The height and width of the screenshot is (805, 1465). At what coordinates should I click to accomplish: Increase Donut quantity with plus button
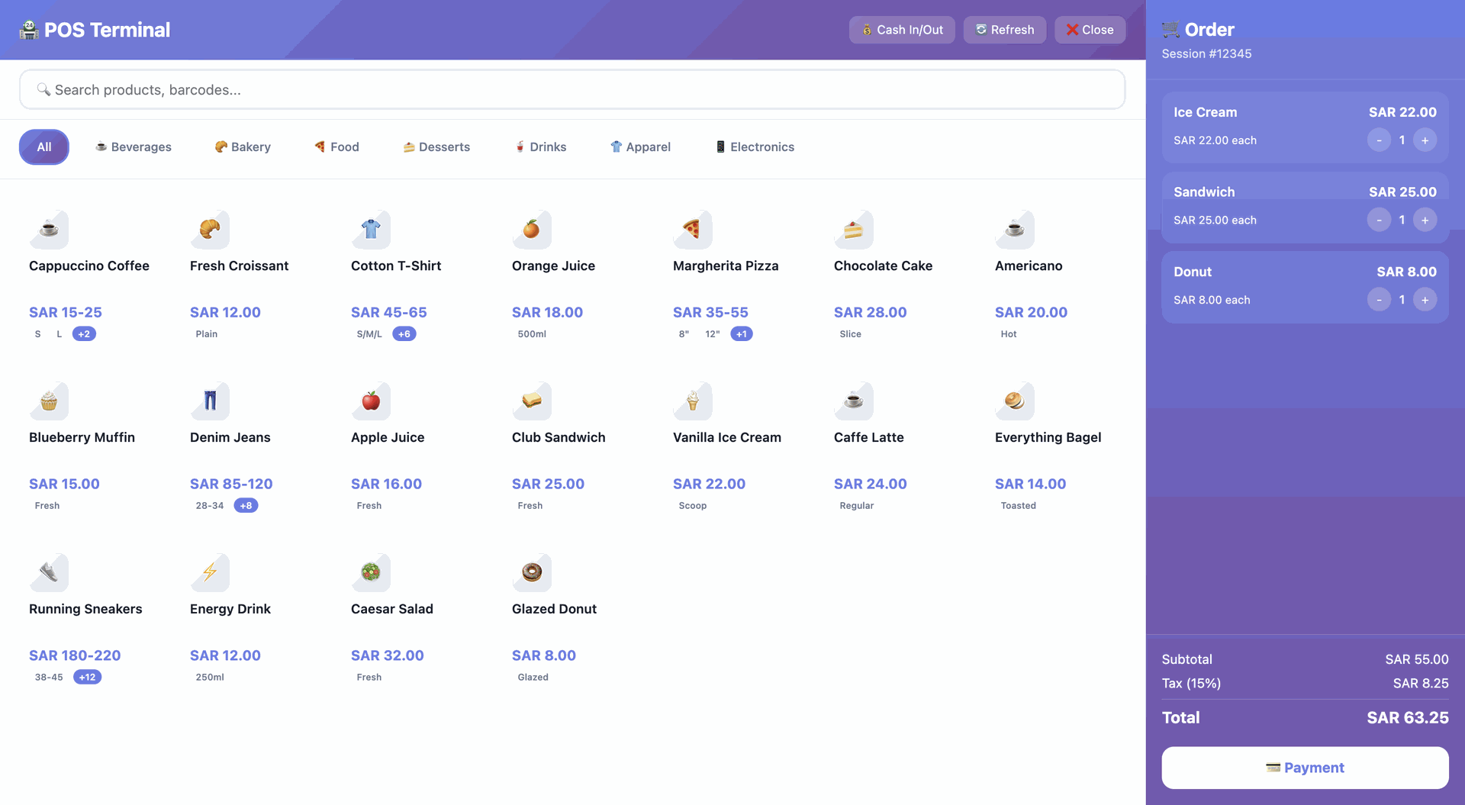(1425, 300)
